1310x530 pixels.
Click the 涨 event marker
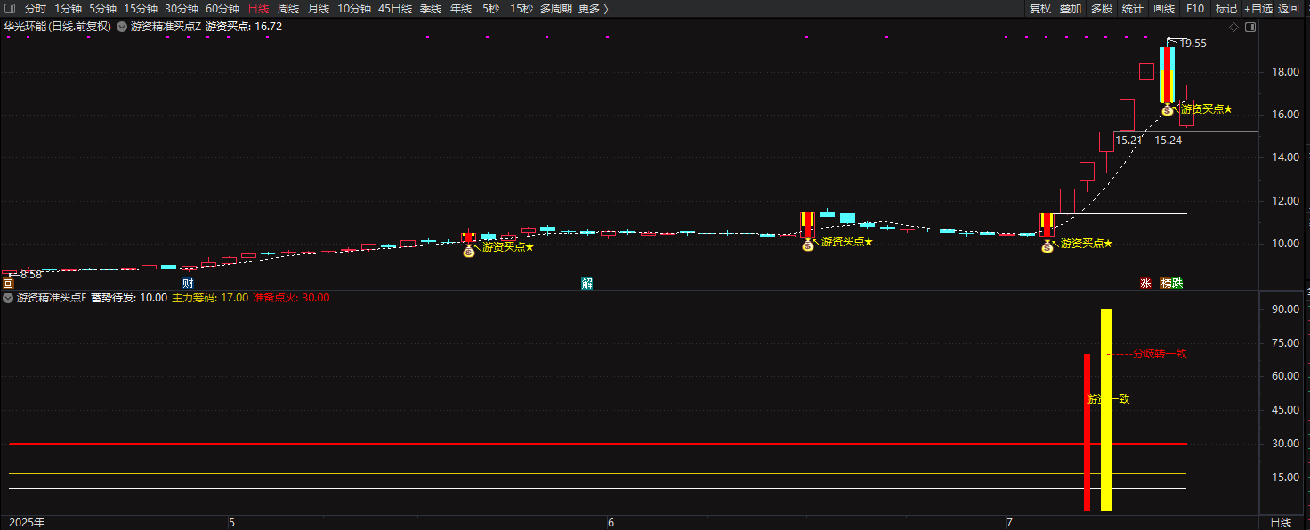tap(1146, 284)
